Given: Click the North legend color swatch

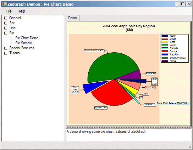Looking at the screenshot, I should [165, 36].
